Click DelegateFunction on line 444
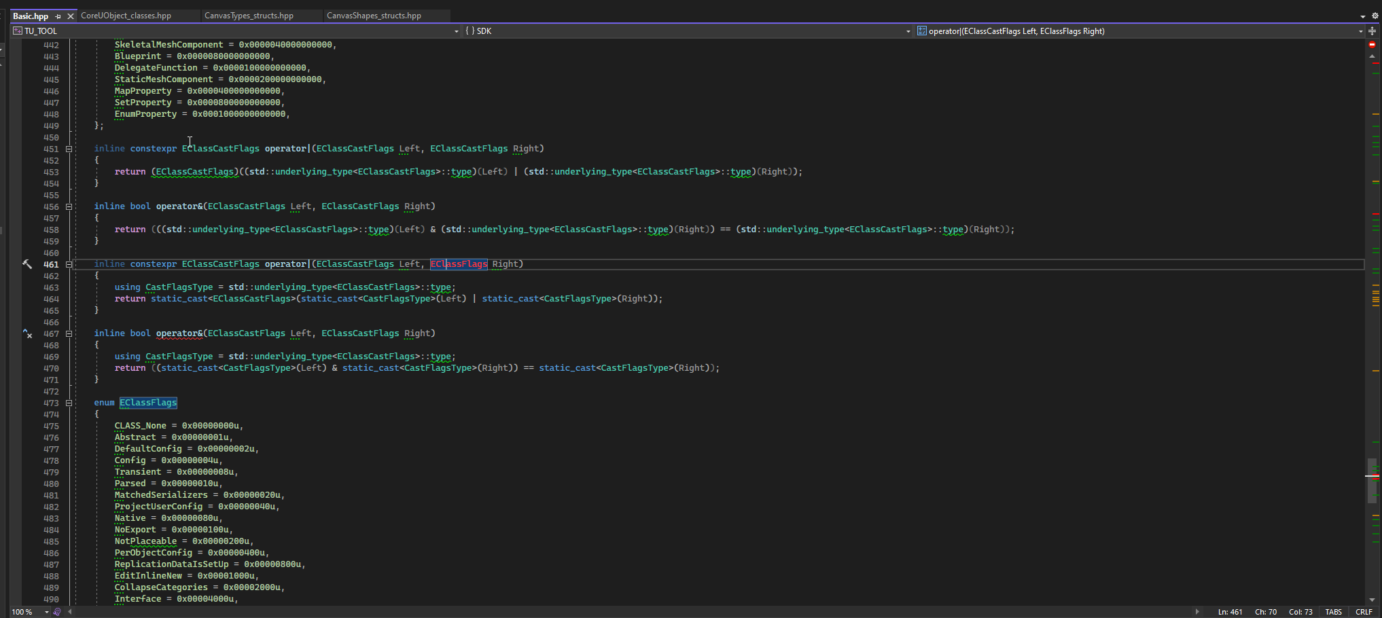This screenshot has height=618, width=1382. (156, 68)
